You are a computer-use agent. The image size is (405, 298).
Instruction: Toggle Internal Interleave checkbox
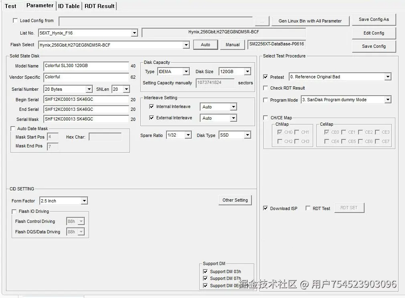[152, 106]
